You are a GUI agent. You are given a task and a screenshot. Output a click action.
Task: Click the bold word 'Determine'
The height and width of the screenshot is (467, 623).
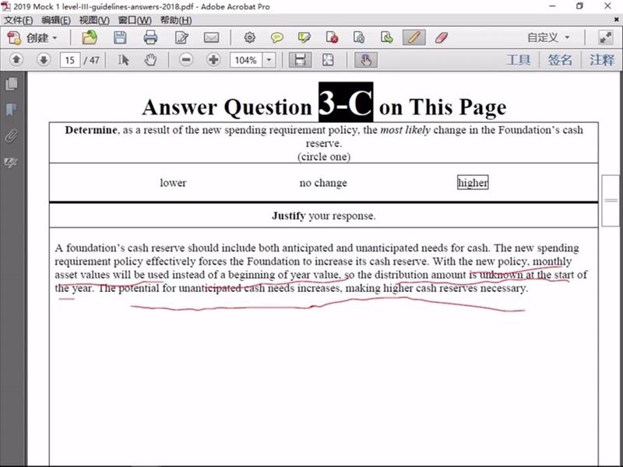coord(91,130)
